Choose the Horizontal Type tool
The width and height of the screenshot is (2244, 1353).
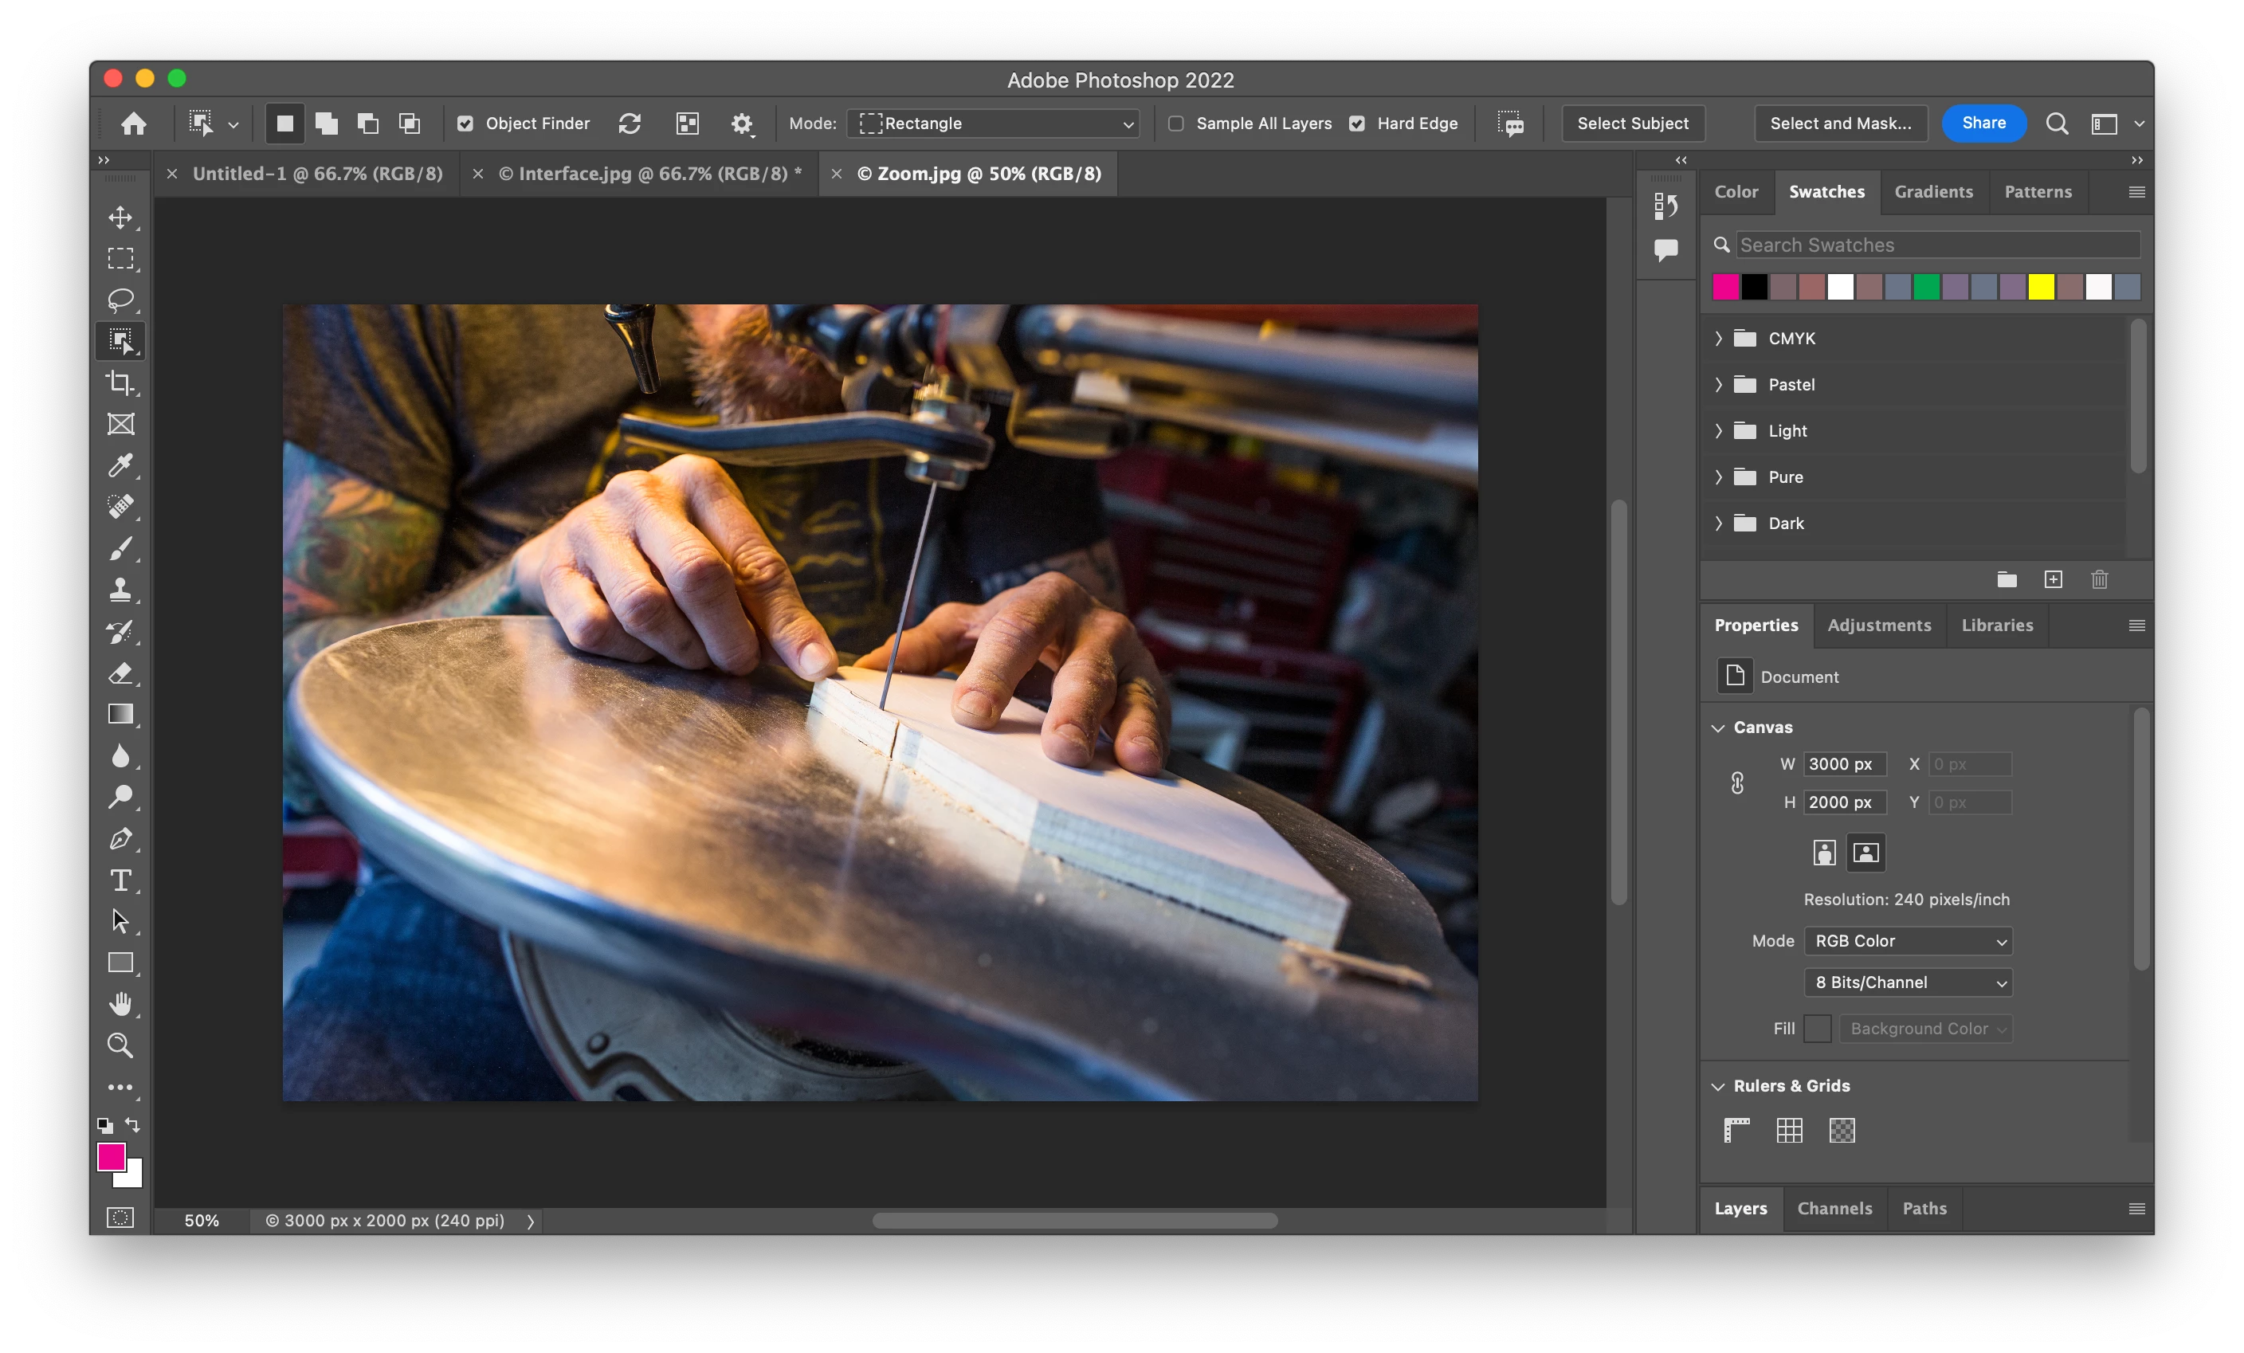120,880
